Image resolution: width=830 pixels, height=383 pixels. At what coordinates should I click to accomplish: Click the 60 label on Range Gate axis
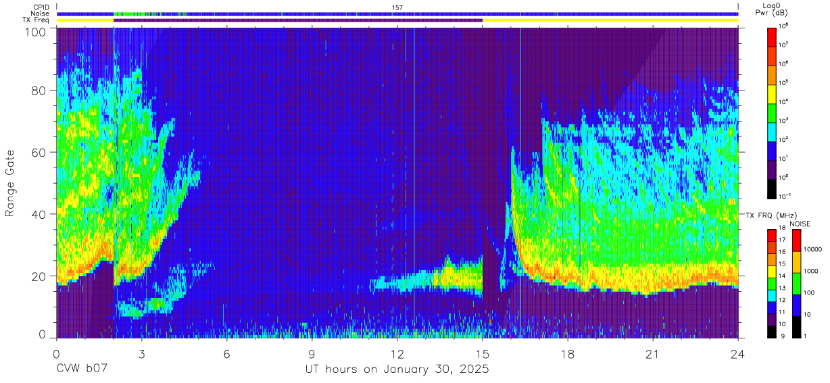click(x=39, y=152)
